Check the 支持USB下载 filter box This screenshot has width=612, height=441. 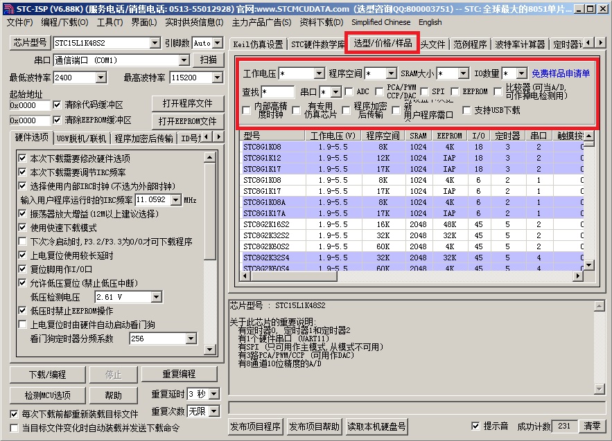coord(466,110)
